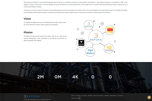Navigate to Lifestyle footer link
The width and height of the screenshot is (152, 101).
(x=107, y=96)
